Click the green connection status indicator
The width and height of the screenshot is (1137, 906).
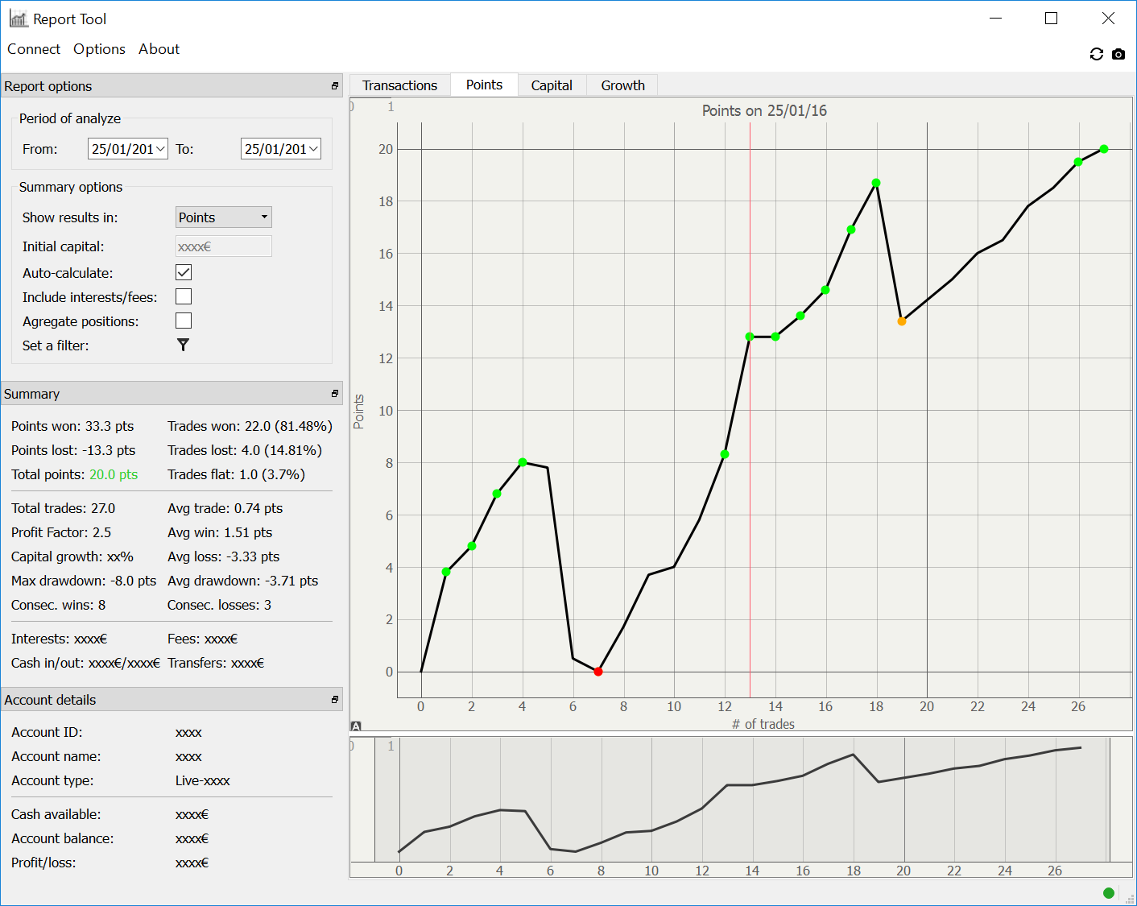point(1108,892)
